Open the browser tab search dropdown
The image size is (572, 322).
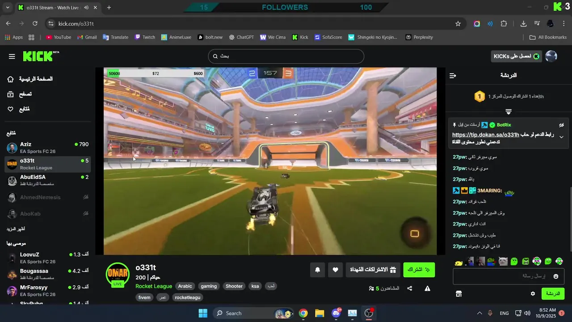pos(8,8)
